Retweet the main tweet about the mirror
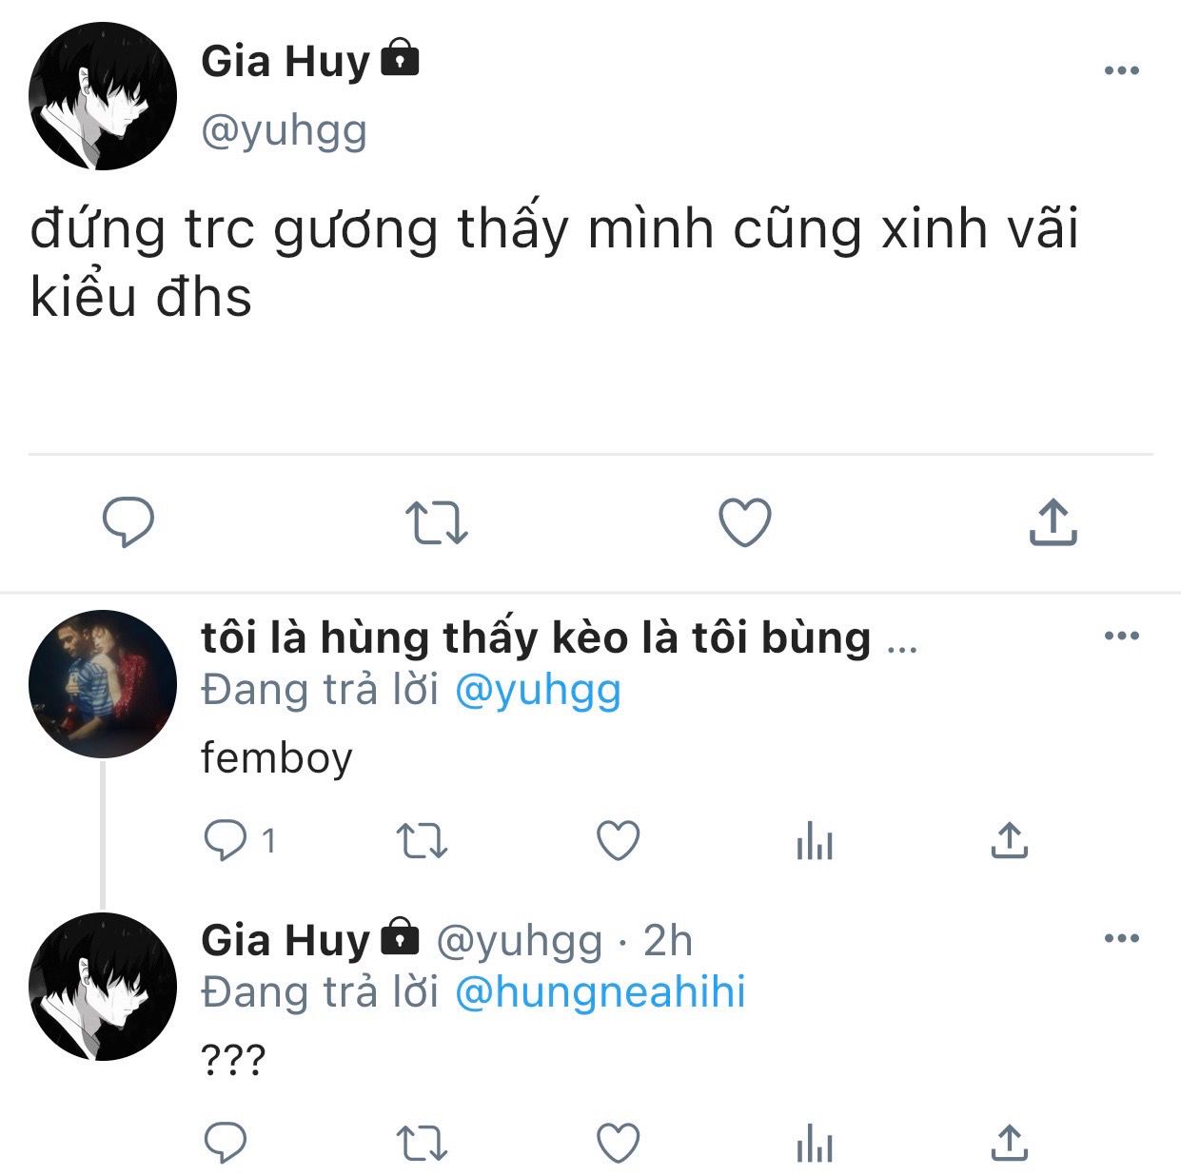This screenshot has width=1181, height=1176. 436,523
